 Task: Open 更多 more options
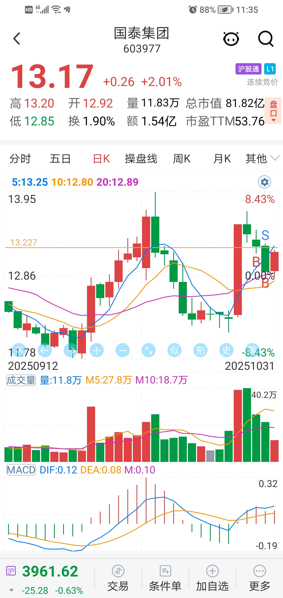point(260,579)
